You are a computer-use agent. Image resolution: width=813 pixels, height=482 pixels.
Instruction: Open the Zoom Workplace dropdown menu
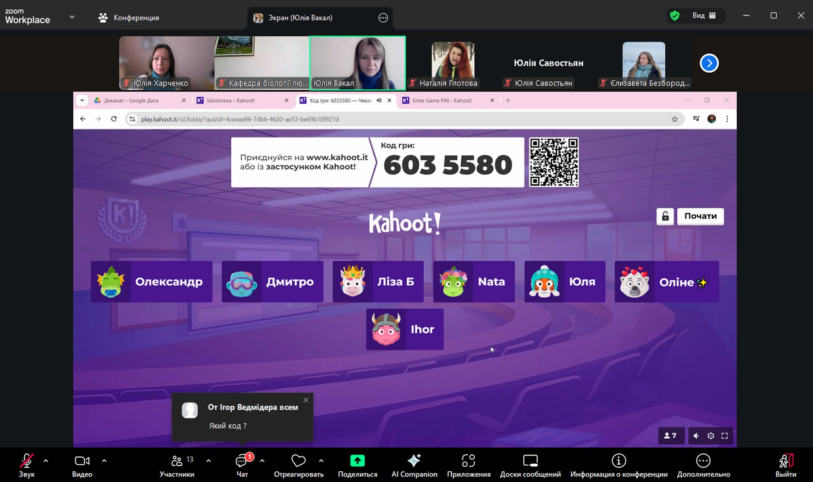click(72, 17)
